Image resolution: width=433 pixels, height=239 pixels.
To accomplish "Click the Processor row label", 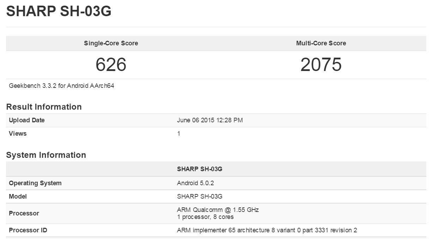I will pos(24,213).
